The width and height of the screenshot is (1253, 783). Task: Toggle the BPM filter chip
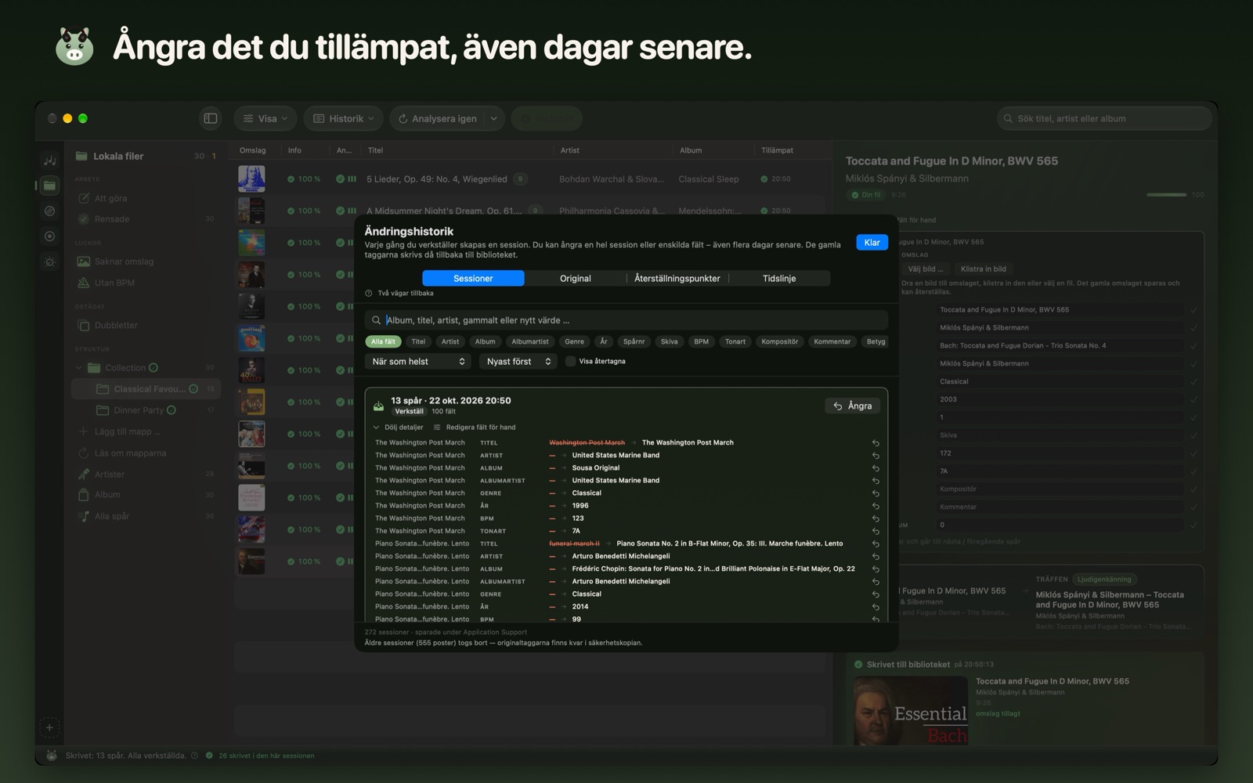[702, 341]
